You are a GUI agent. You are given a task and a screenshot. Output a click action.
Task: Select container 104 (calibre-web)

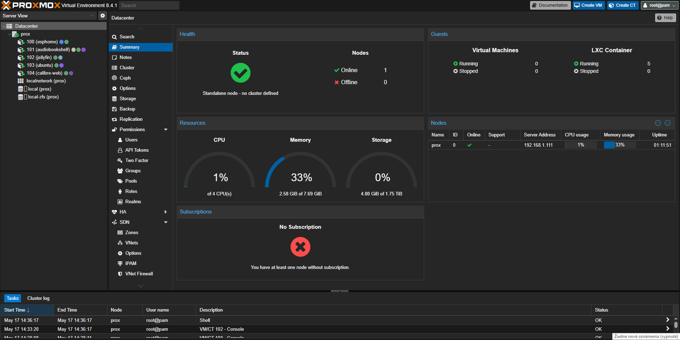pyautogui.click(x=45, y=73)
